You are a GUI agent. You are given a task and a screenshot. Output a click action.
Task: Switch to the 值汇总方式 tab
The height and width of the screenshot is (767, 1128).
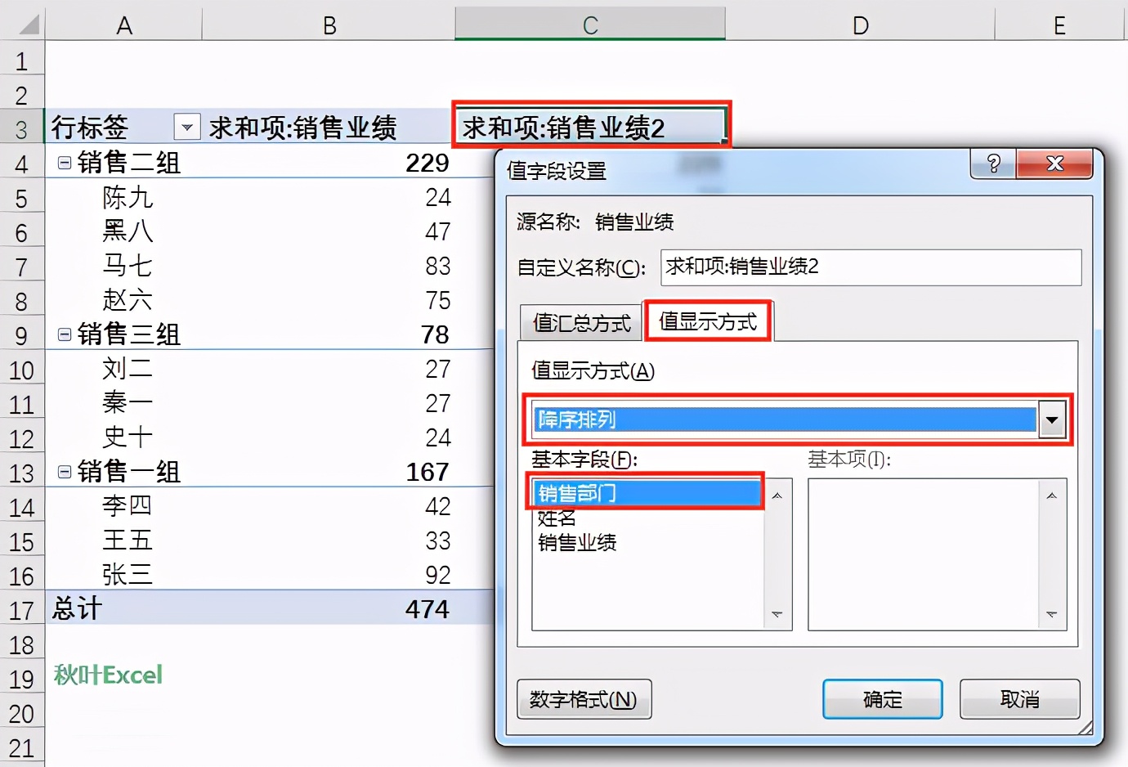tap(581, 323)
